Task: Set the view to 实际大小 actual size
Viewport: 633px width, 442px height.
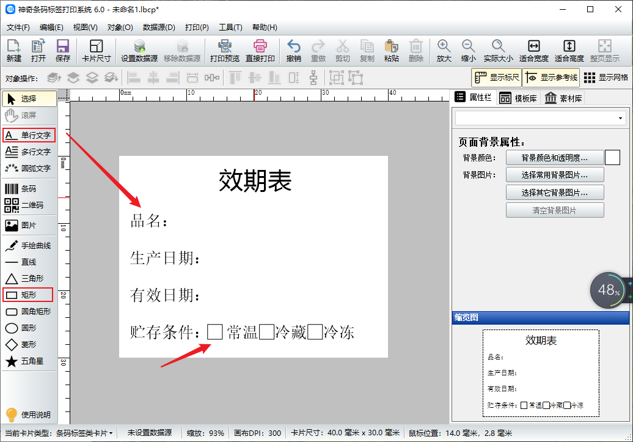Action: click(498, 51)
